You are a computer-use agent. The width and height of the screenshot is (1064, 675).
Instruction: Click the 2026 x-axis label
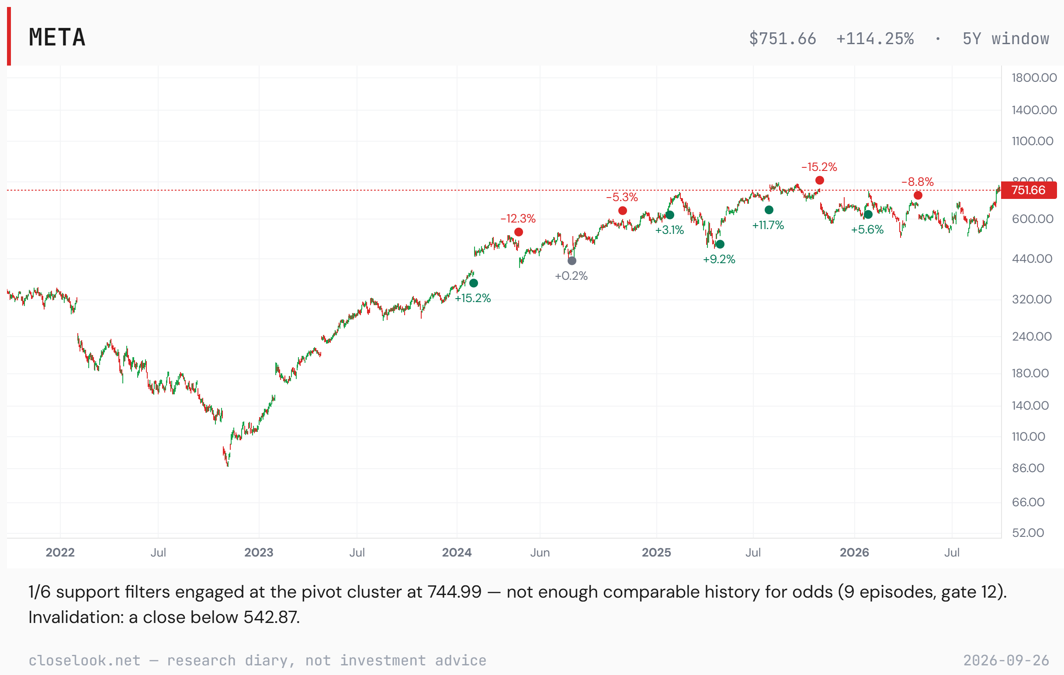[855, 553]
